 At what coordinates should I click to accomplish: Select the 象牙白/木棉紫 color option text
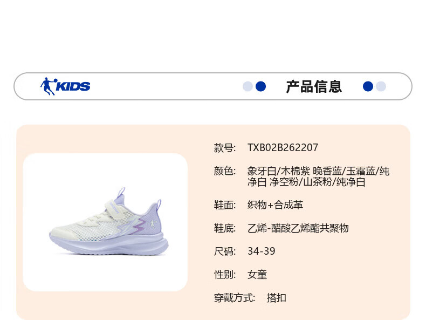click(x=278, y=171)
